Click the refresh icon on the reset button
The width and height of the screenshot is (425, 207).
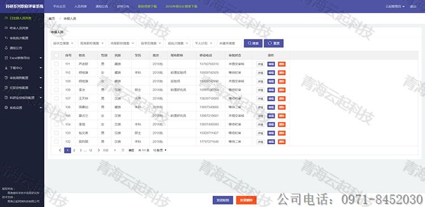(x=269, y=44)
